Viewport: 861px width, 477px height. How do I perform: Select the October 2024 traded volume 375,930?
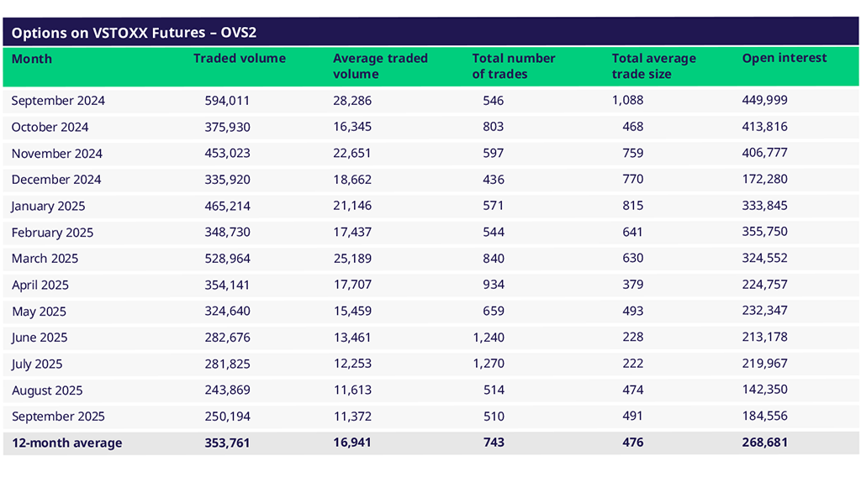(x=227, y=127)
